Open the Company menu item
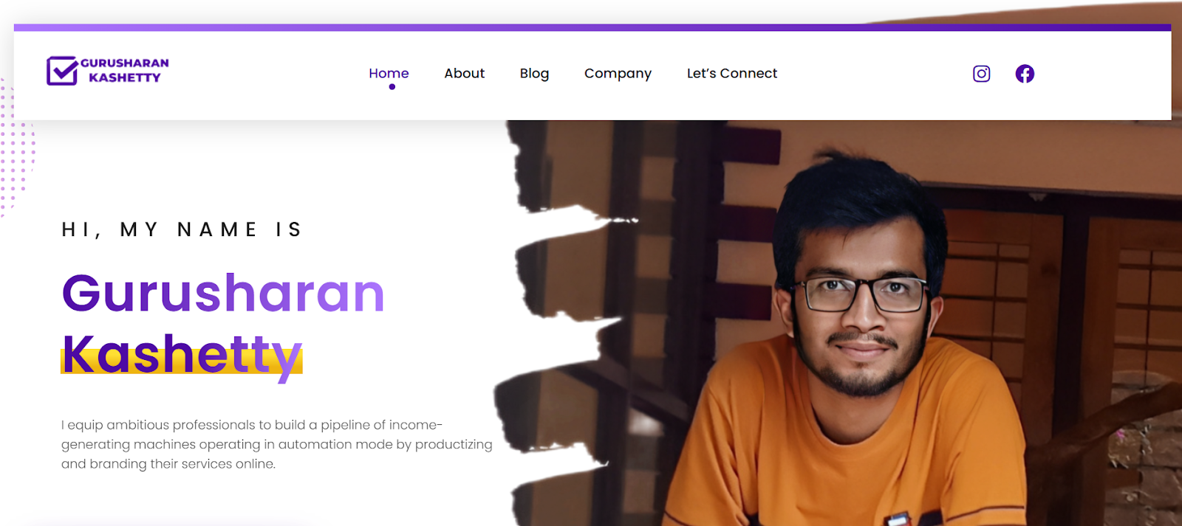 coord(618,74)
